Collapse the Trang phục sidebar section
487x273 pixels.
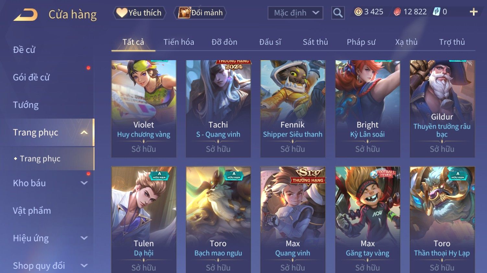(84, 132)
